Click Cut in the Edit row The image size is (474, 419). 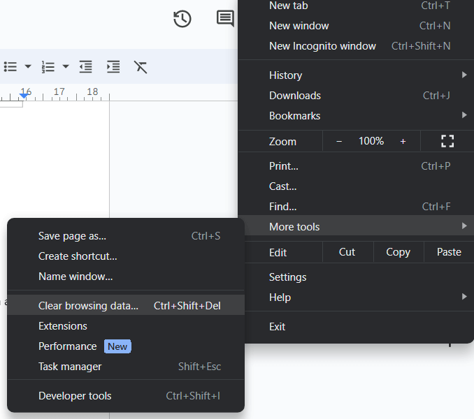pyautogui.click(x=347, y=252)
